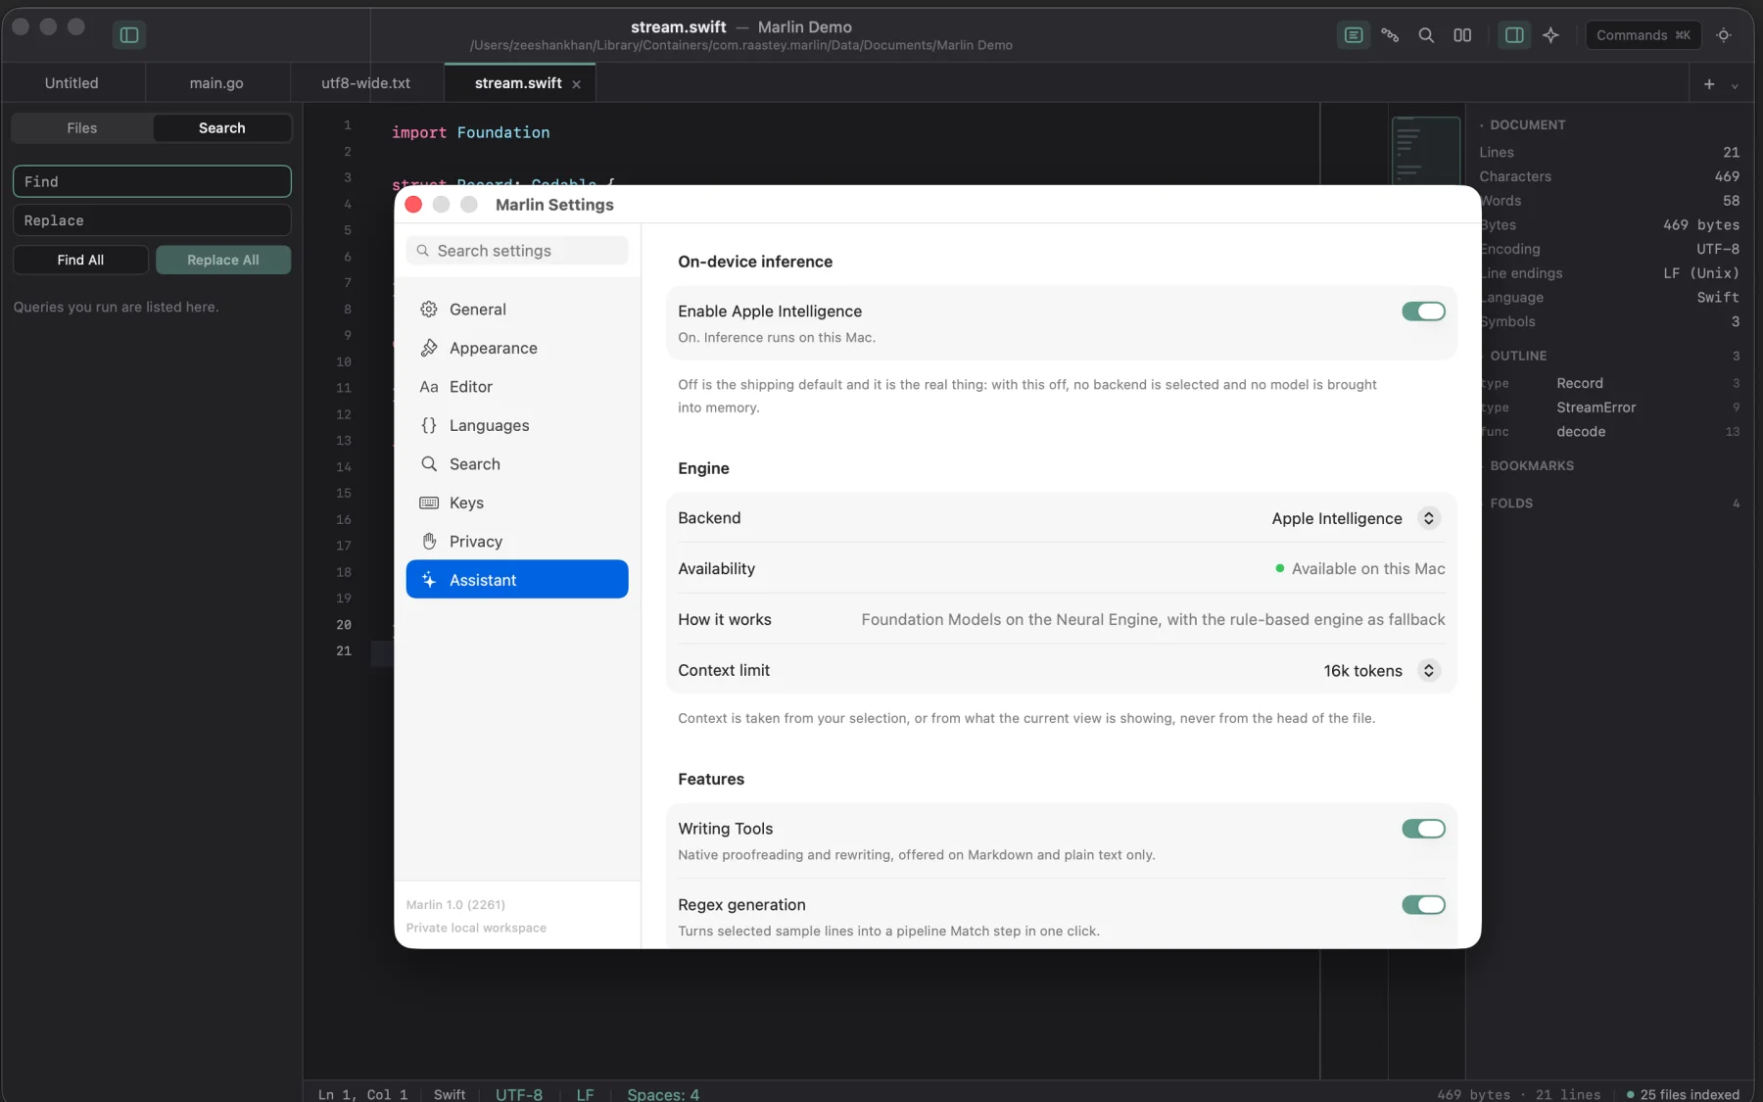The image size is (1763, 1102).
Task: Expand the FOLDS section header
Action: (x=1511, y=503)
